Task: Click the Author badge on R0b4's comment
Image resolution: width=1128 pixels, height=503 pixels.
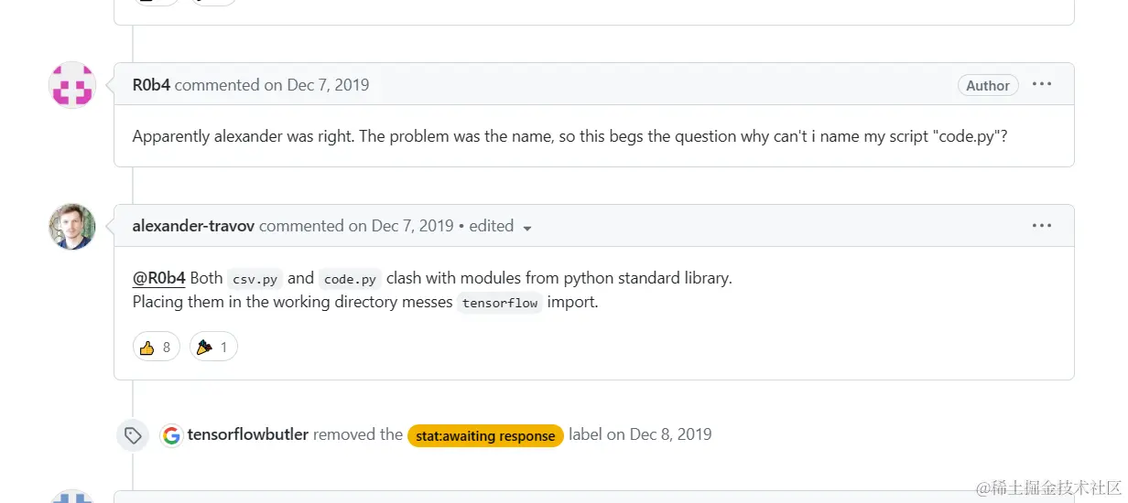Action: coord(988,85)
